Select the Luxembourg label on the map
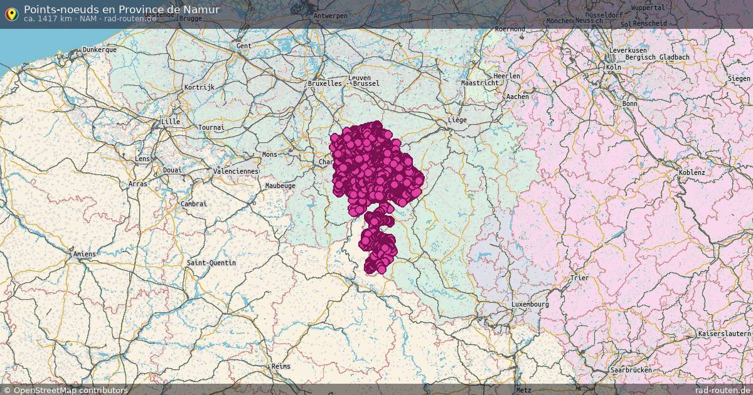The width and height of the screenshot is (753, 395). (530, 303)
